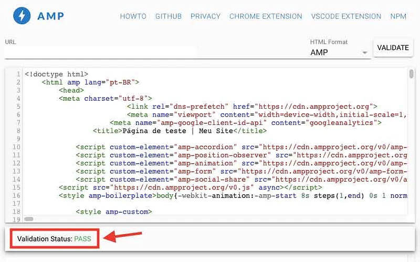The image size is (420, 262).
Task: Open the GITHUB link
Action: [x=169, y=16]
